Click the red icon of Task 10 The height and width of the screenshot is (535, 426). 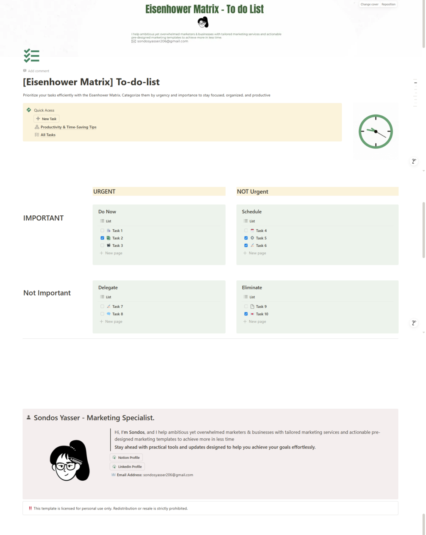click(252, 314)
